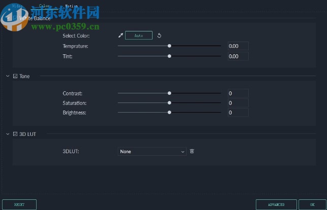This screenshot has width=327, height=210.
Task: Reset white balance with the undo arrow icon
Action: click(159, 36)
